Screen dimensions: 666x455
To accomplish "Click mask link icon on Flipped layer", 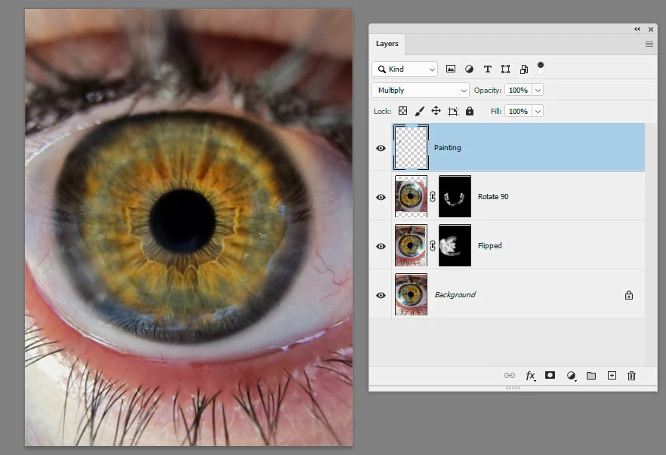I will pos(433,246).
